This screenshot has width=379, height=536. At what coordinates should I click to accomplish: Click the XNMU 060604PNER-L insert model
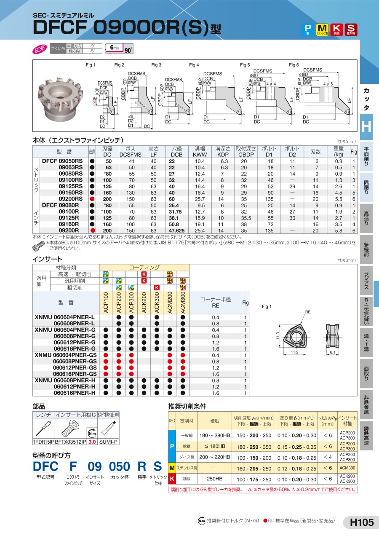[x=65, y=317]
